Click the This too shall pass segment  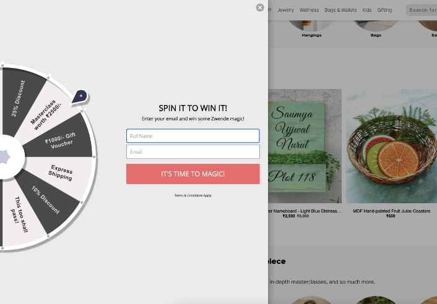[x=20, y=214]
